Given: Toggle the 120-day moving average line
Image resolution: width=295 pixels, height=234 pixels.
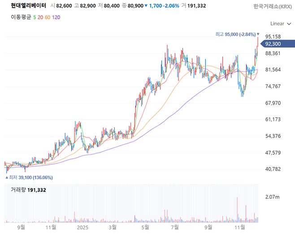Looking at the screenshot, I should [x=56, y=17].
